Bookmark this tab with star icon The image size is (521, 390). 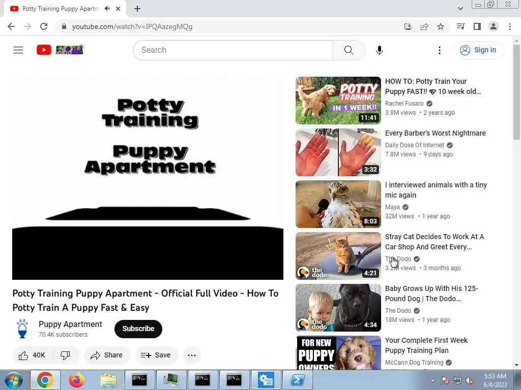point(441,26)
